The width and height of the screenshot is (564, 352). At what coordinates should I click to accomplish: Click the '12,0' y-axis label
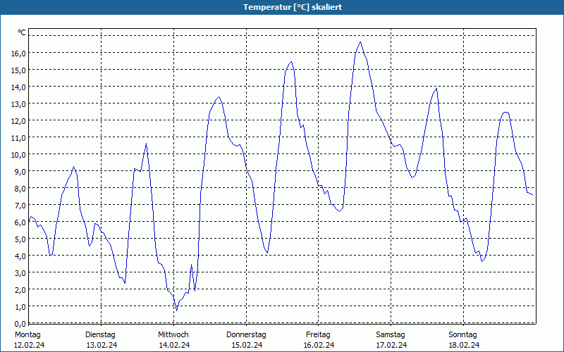(x=18, y=120)
